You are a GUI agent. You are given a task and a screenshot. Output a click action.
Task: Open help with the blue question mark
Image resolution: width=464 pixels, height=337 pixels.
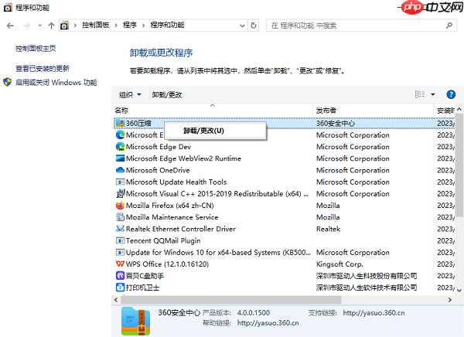point(451,94)
